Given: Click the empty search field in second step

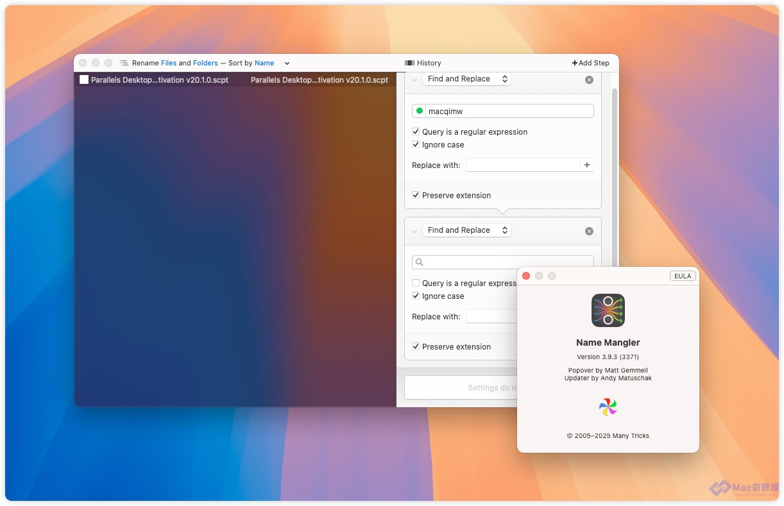Looking at the screenshot, I should [x=503, y=262].
